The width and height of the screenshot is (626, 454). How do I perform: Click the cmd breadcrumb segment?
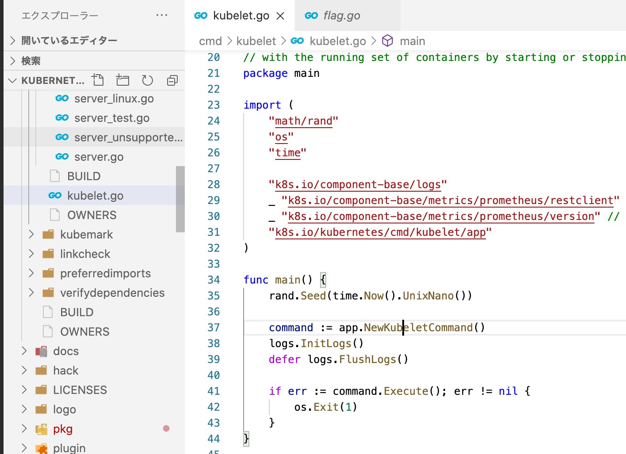click(x=210, y=41)
